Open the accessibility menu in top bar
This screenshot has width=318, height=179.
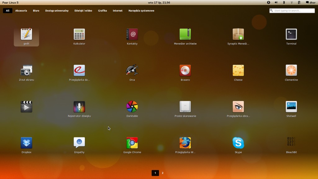tap(269, 2)
